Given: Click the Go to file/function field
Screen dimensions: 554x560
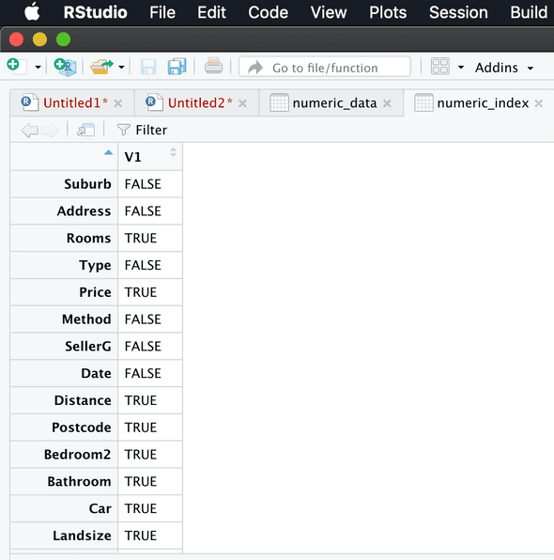Looking at the screenshot, I should click(x=325, y=67).
